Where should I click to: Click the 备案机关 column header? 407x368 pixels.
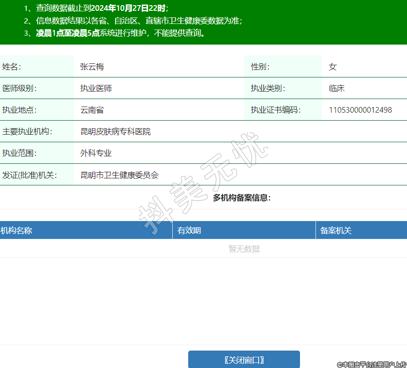pos(336,230)
